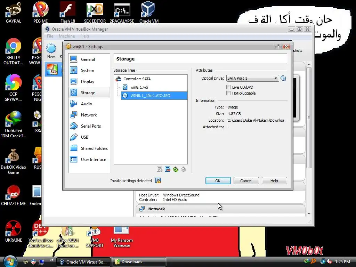Select the Storage settings category
This screenshot has height=267, width=356.
click(89, 92)
